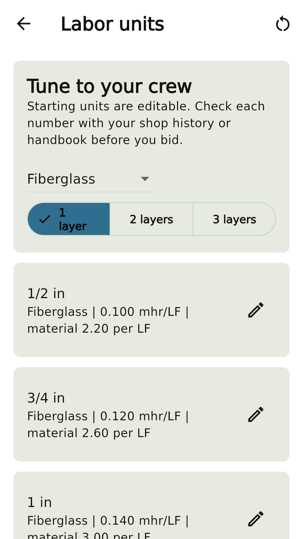
Task: Select the 3 layers option
Action: point(234,219)
